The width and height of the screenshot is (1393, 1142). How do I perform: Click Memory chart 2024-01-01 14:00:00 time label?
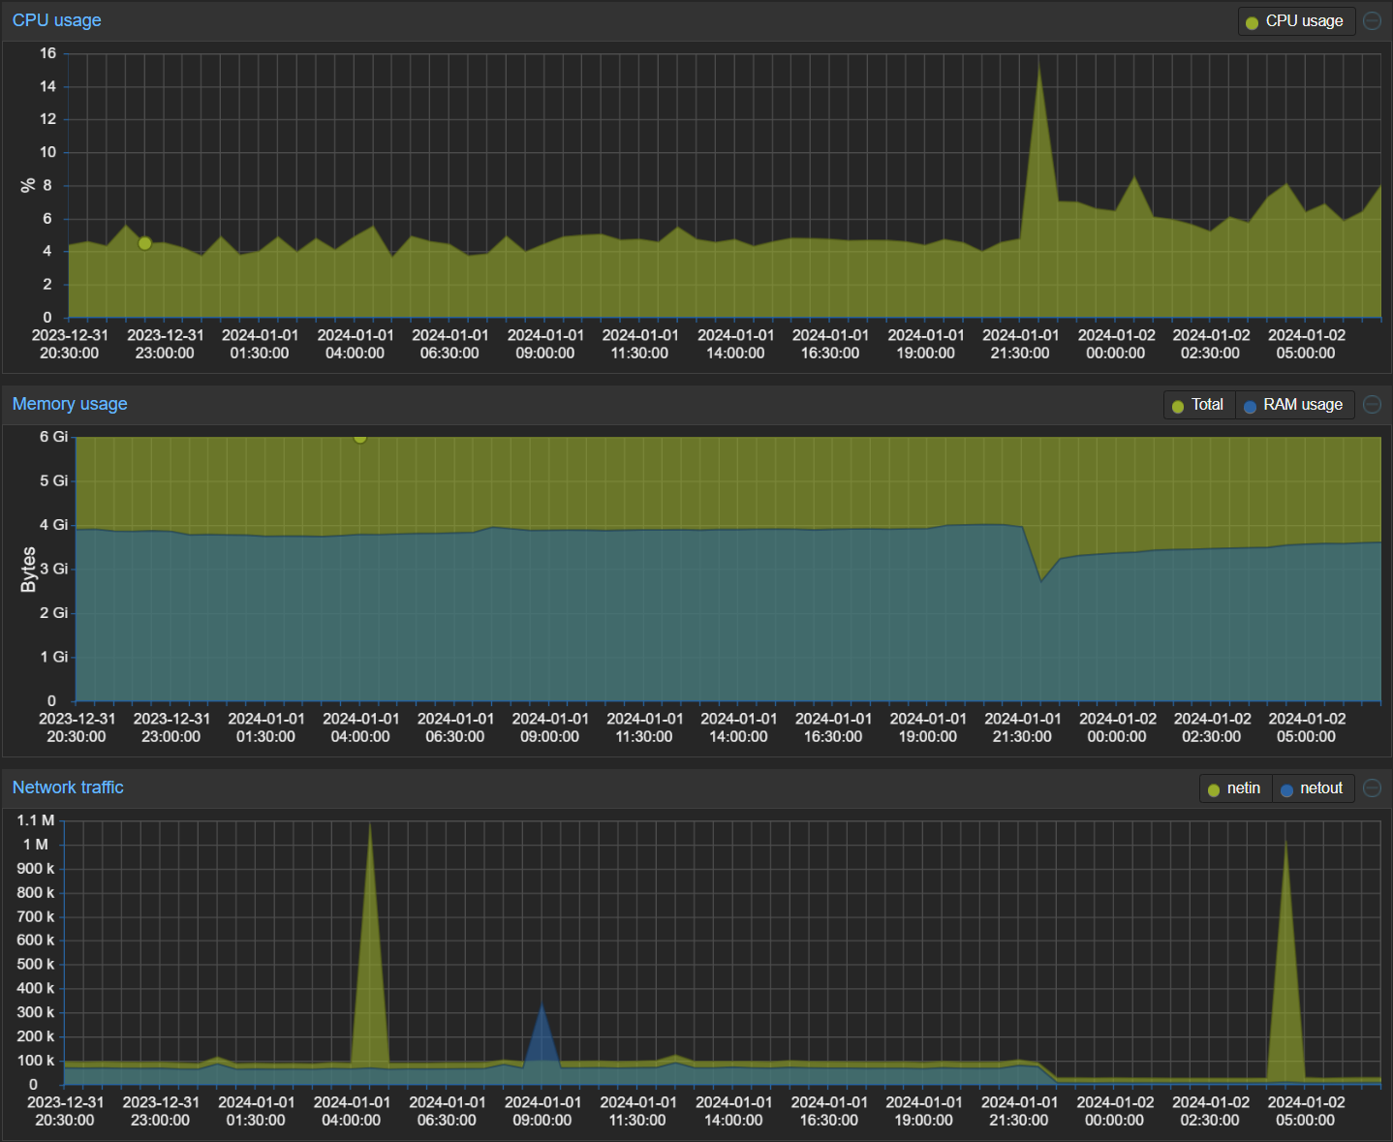point(738,727)
